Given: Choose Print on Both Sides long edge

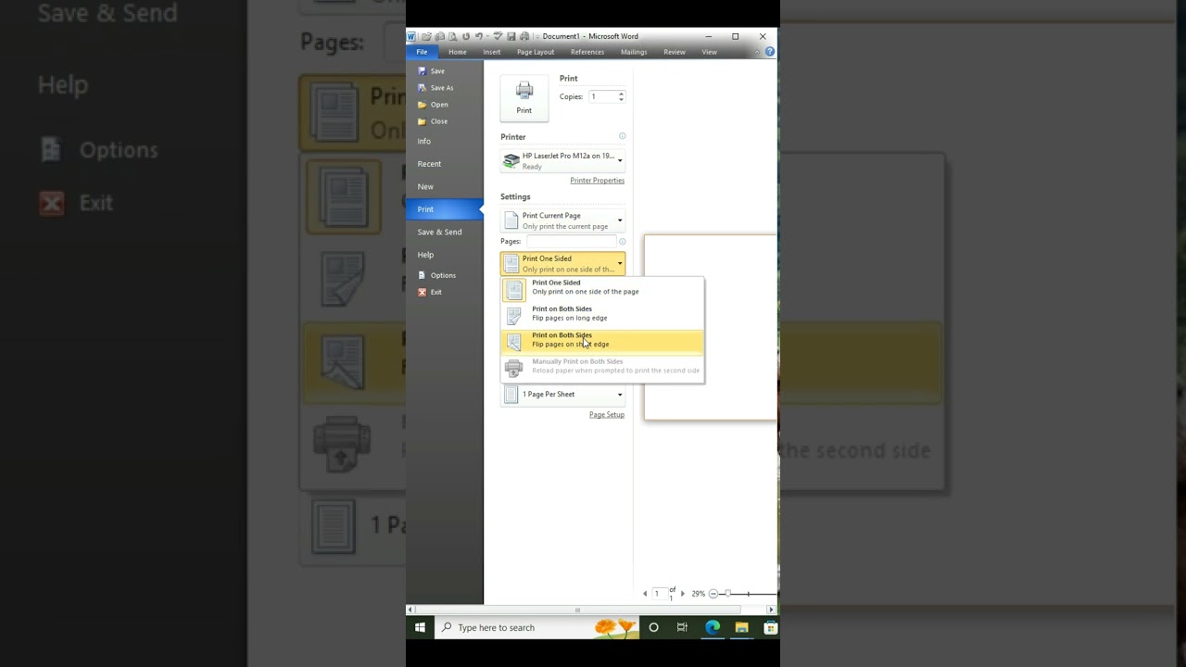Looking at the screenshot, I should [602, 315].
